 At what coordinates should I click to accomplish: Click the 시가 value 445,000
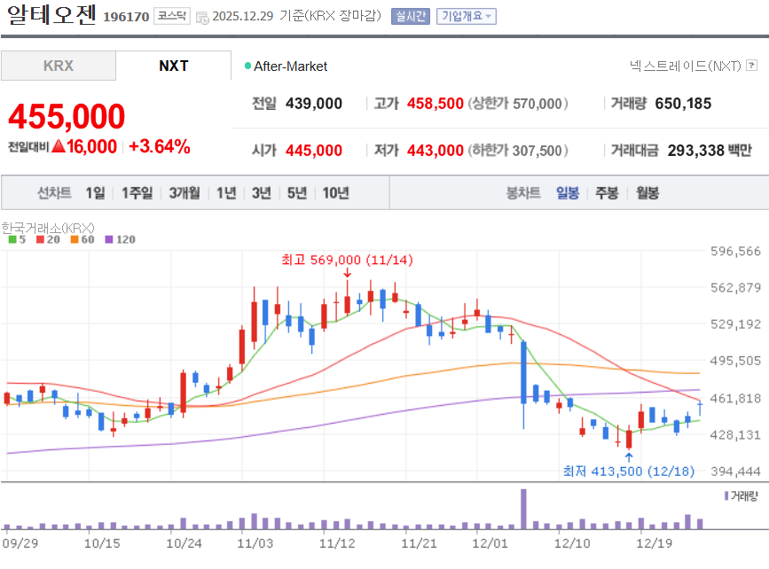tap(314, 150)
